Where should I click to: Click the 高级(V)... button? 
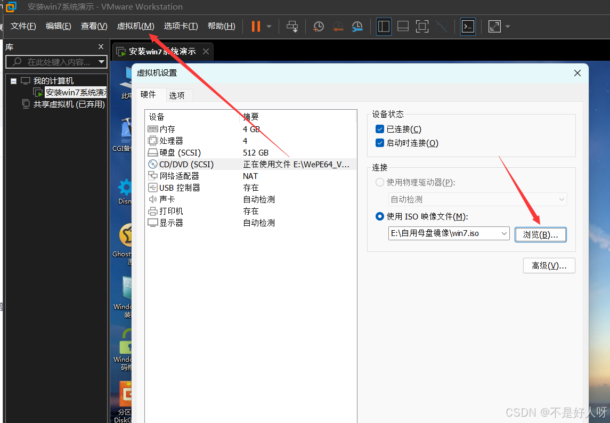(x=549, y=266)
